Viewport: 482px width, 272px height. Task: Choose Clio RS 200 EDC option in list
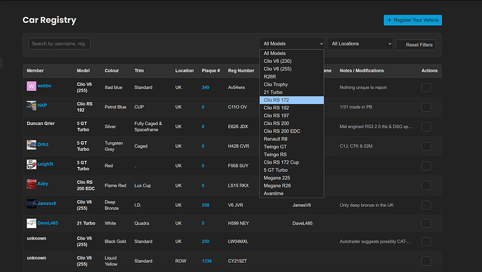coord(292,131)
